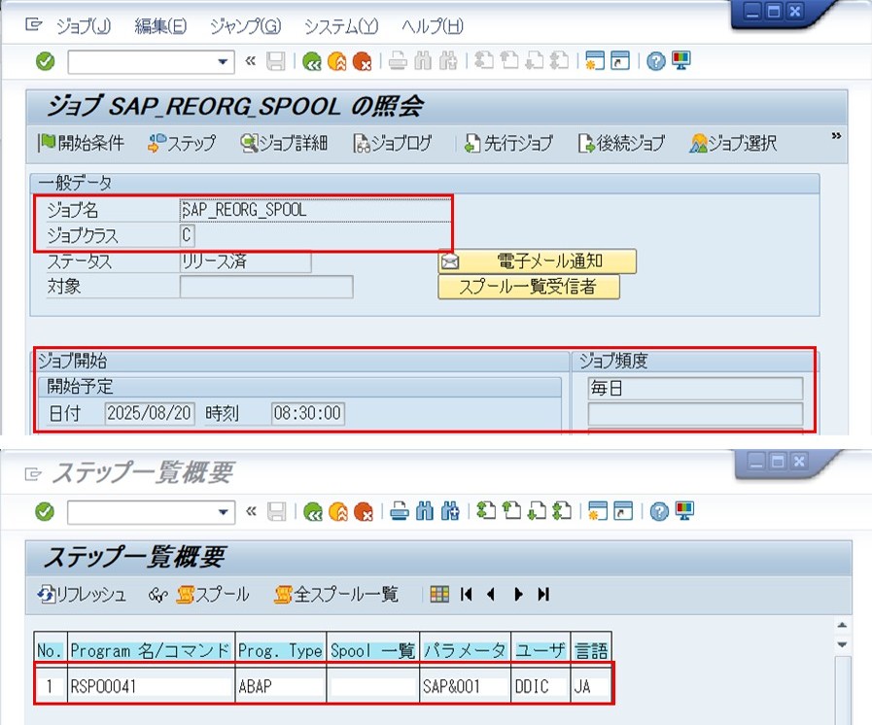Open the ジャンプ(G) menu
Image resolution: width=872 pixels, height=725 pixels.
[244, 26]
